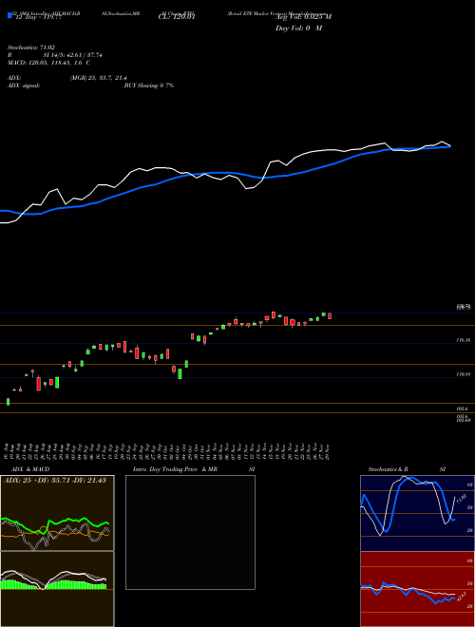Click the empty intraday trading price chart box
This screenshot has height=627, width=475.
point(190,532)
